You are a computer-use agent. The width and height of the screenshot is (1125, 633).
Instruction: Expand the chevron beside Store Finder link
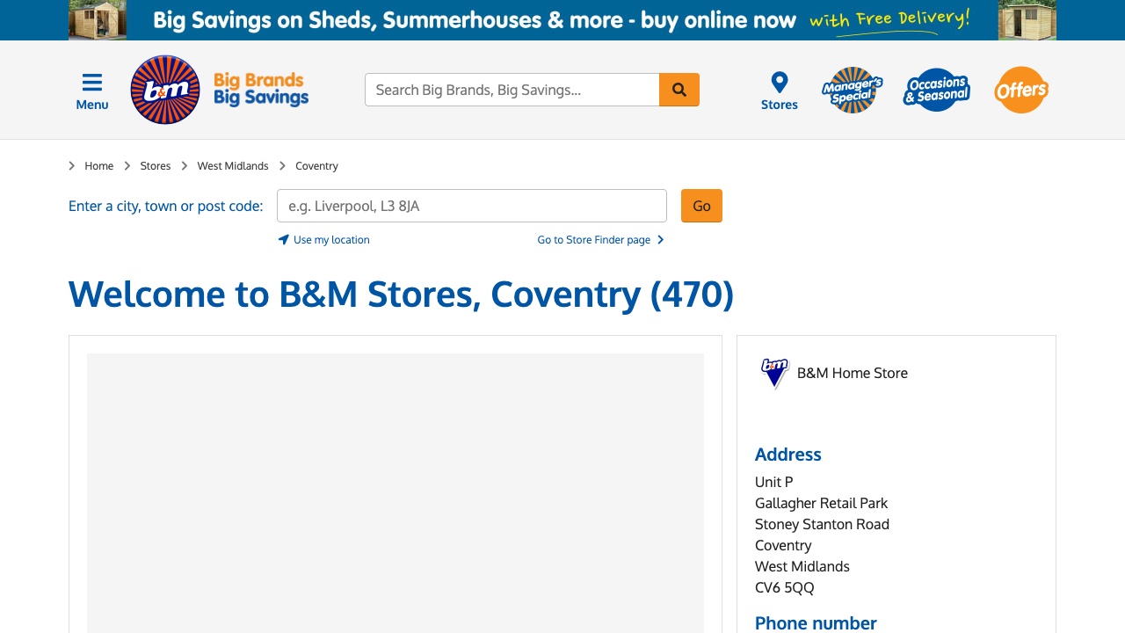[x=659, y=238]
